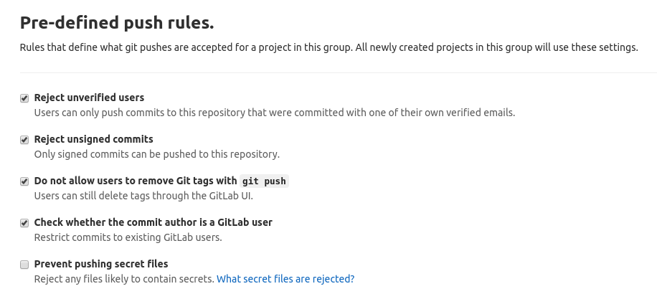The width and height of the screenshot is (657, 299).
Task: Click the description mentioning own verified emails
Action: coord(275,113)
